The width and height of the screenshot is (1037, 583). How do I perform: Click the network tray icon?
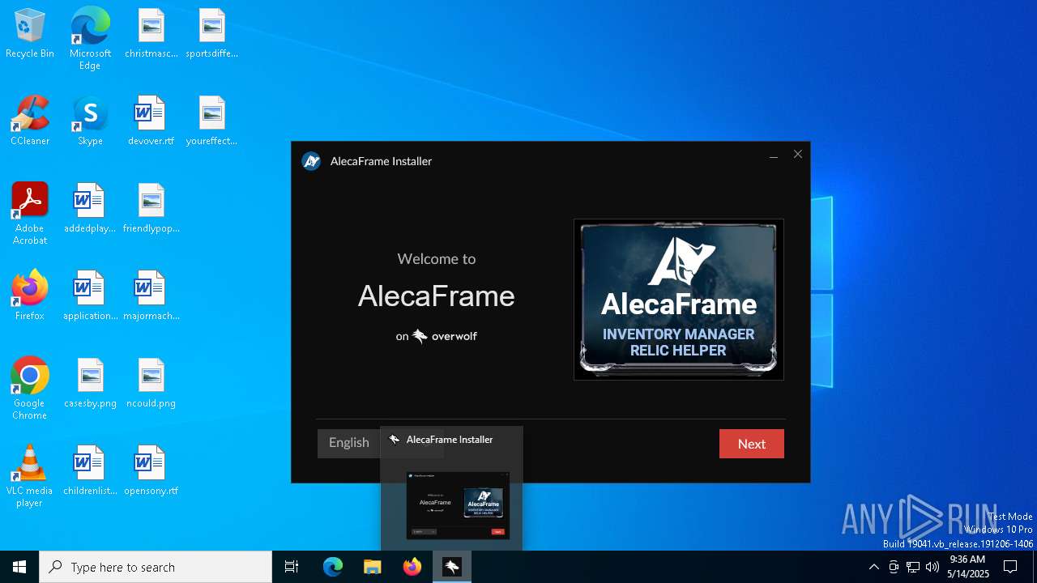[913, 567]
